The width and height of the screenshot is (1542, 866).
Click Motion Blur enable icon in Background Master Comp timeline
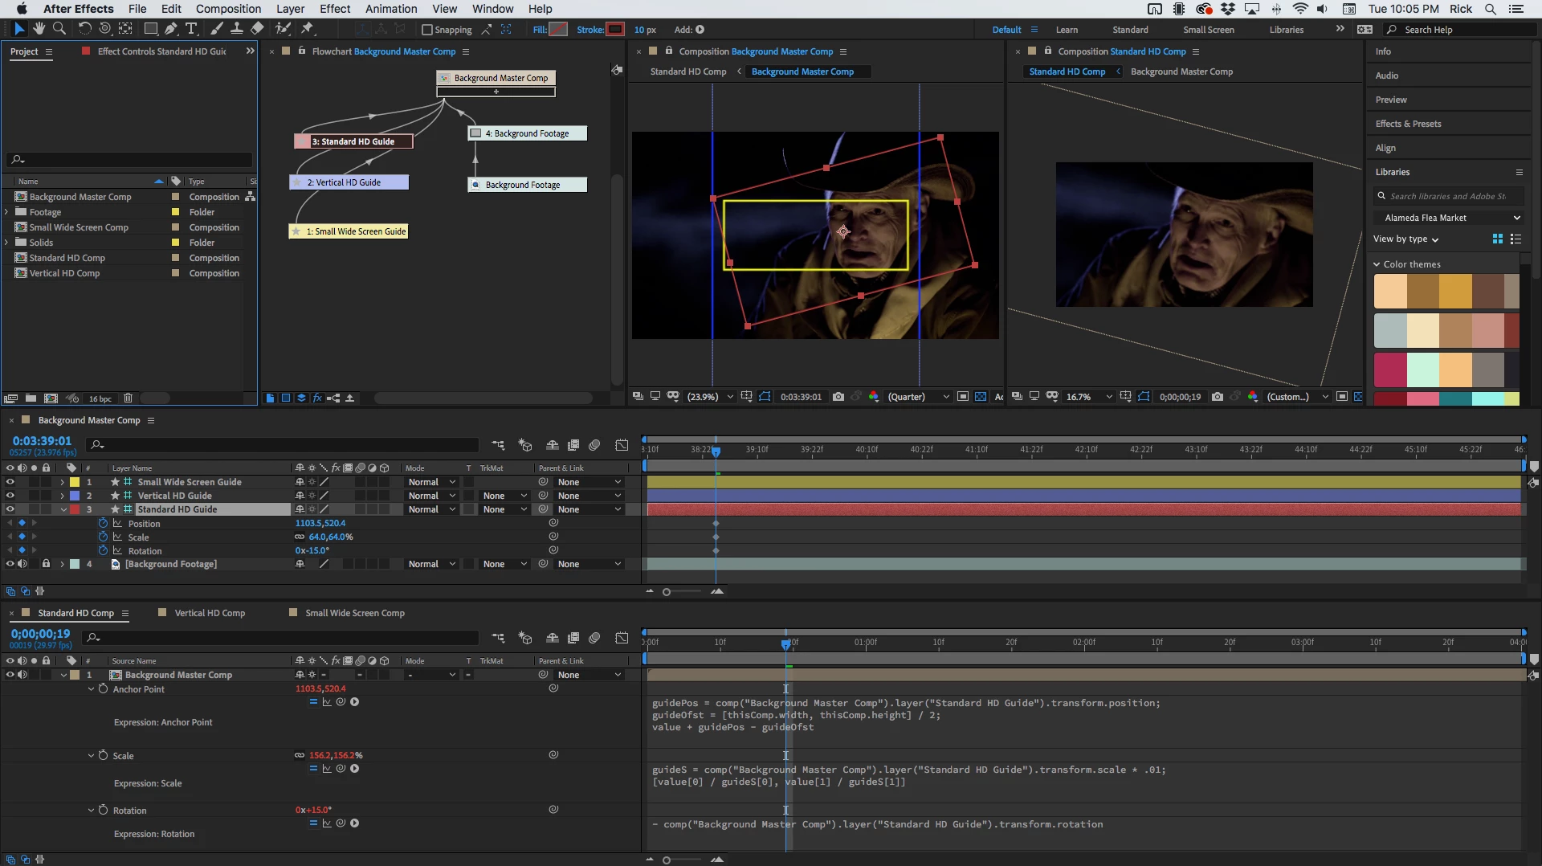[594, 445]
